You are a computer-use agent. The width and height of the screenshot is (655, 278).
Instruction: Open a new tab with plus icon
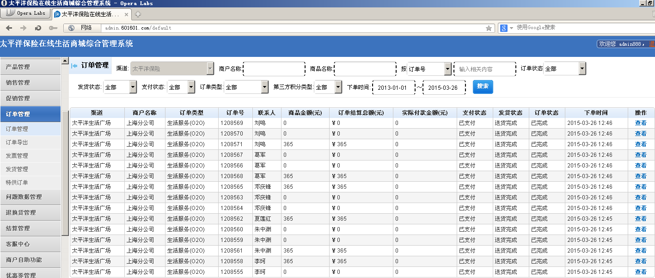pos(138,14)
